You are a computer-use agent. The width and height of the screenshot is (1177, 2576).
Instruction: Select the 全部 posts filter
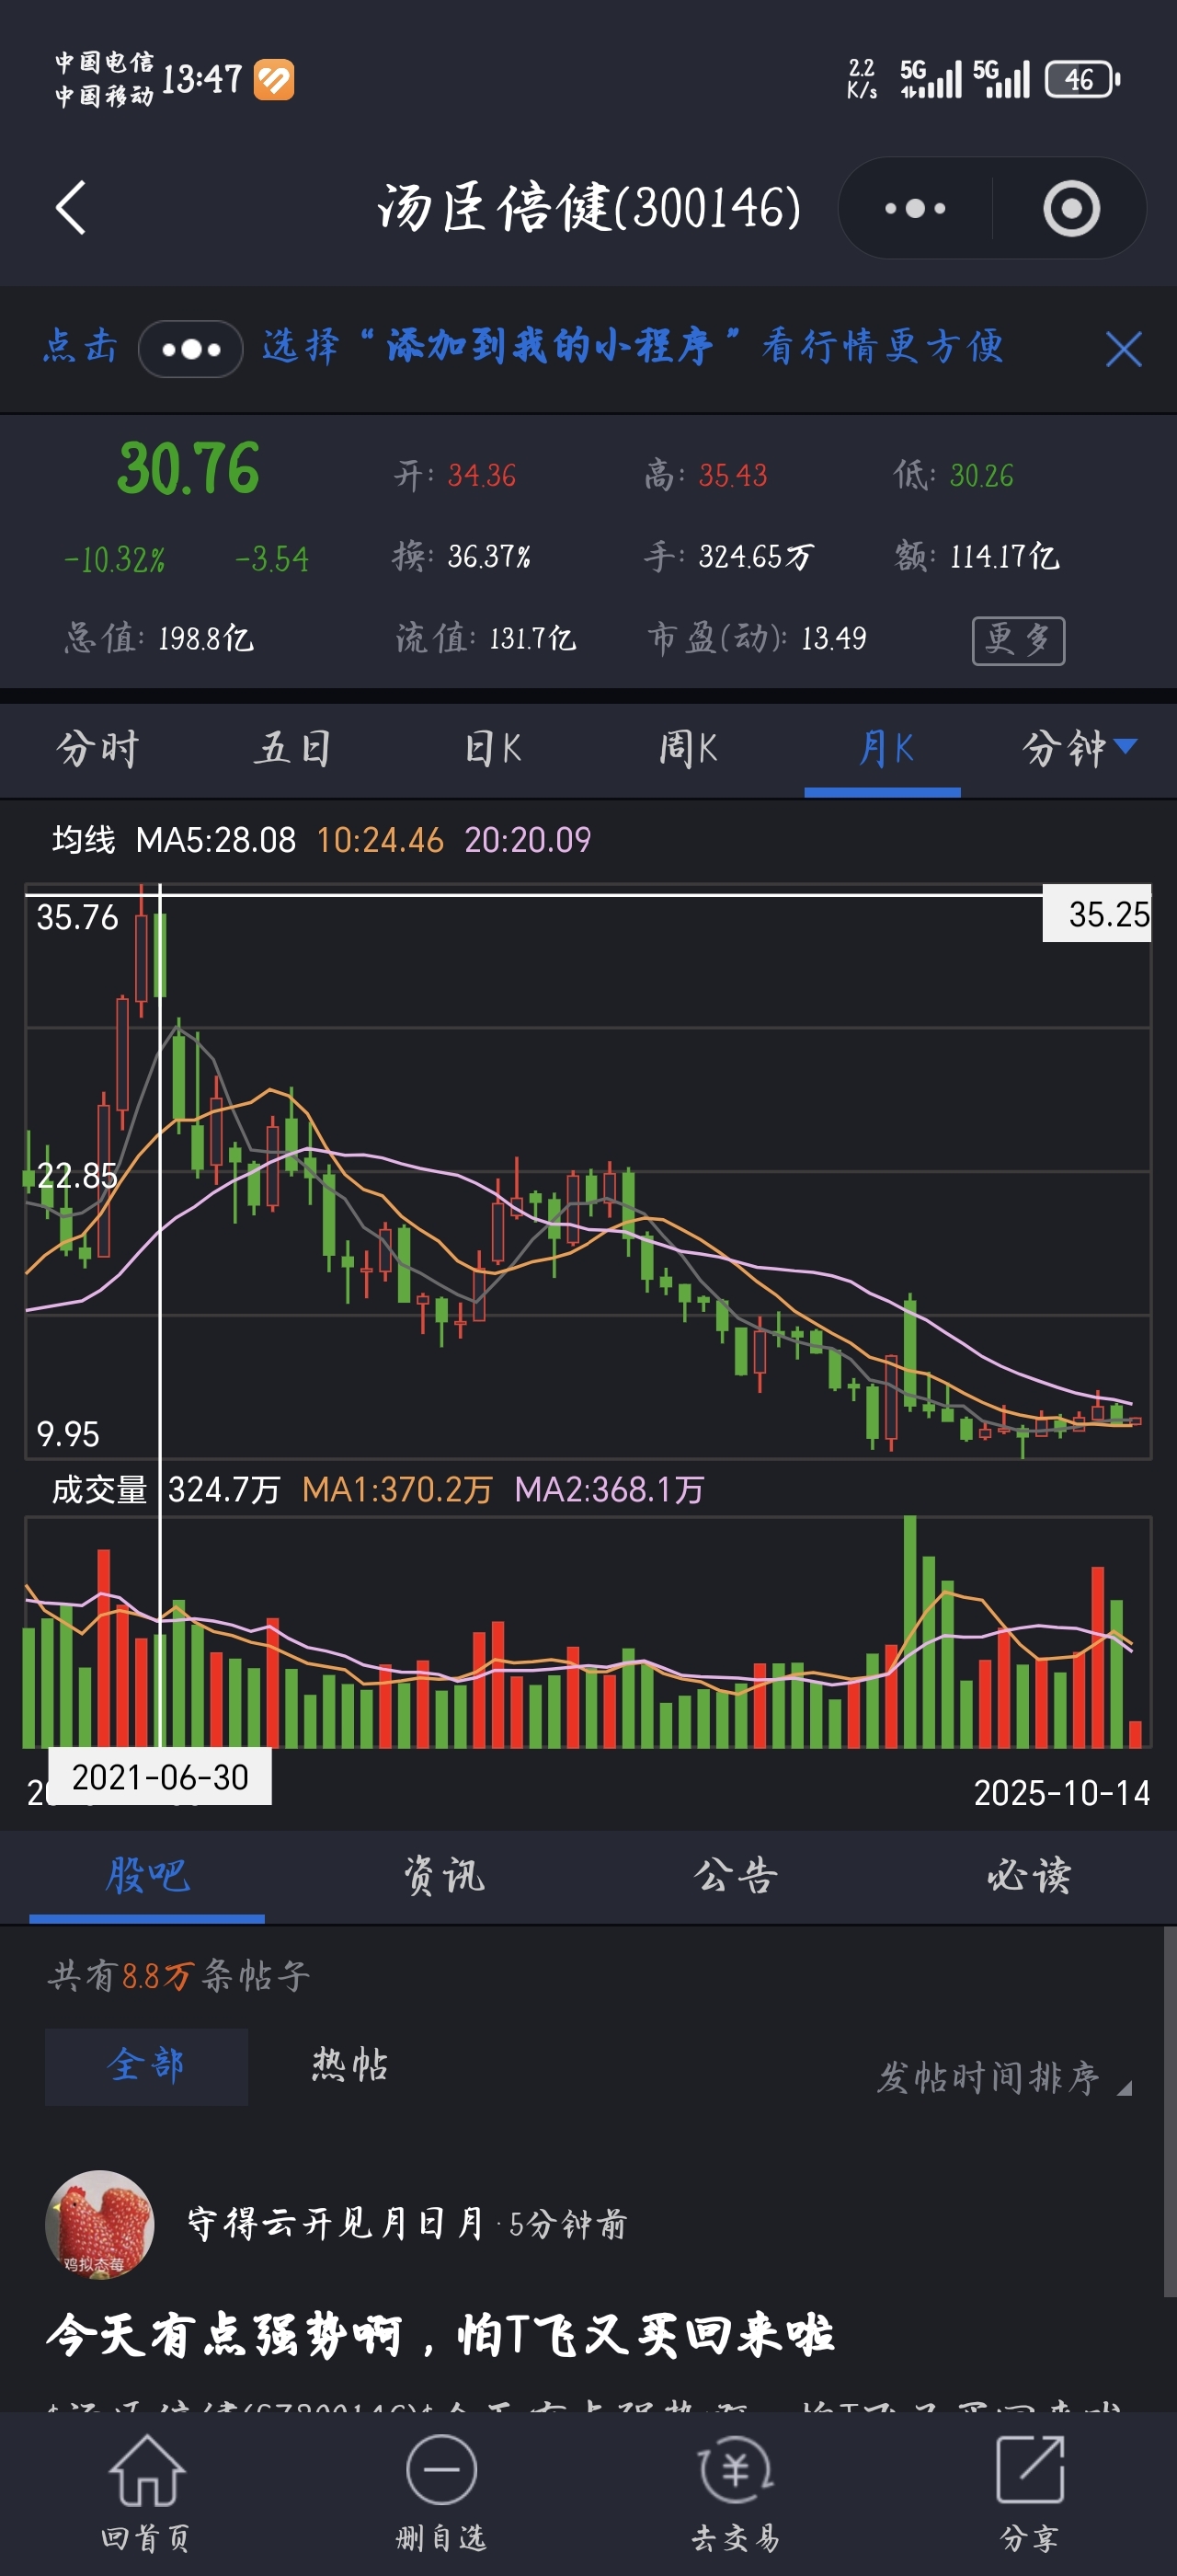(x=146, y=2066)
